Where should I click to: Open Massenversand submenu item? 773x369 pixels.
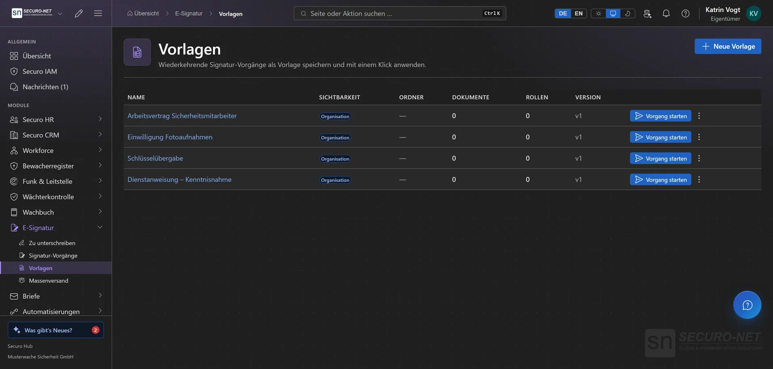tap(56, 281)
